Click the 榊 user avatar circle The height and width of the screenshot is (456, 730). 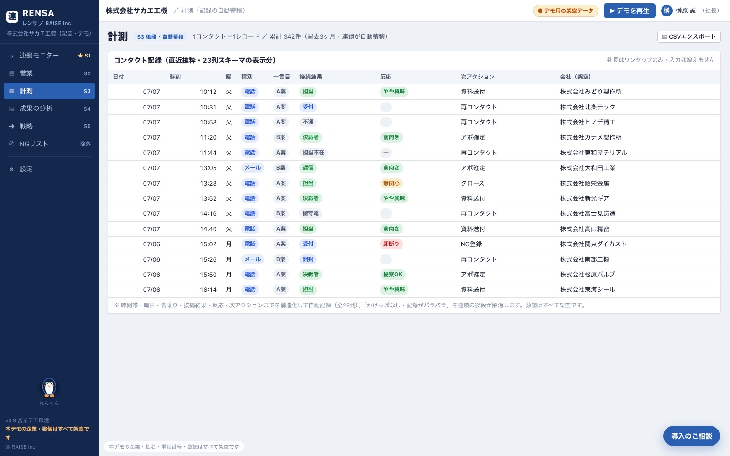tap(667, 10)
